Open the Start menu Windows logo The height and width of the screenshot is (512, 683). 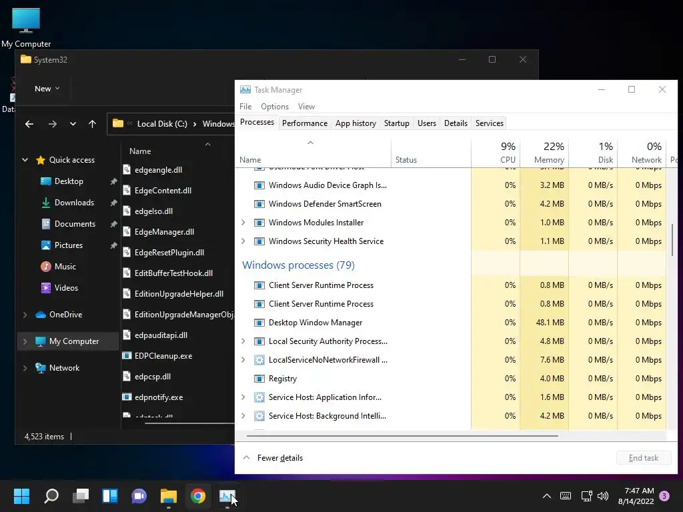[x=21, y=496]
